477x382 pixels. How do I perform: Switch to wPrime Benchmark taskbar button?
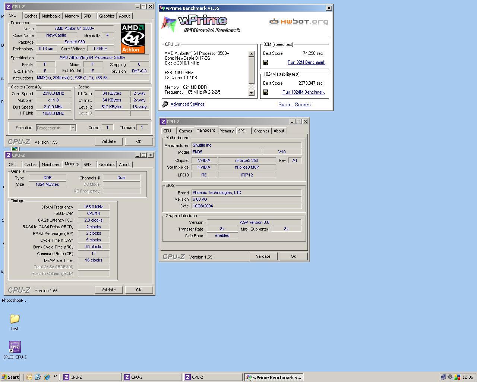(x=274, y=377)
